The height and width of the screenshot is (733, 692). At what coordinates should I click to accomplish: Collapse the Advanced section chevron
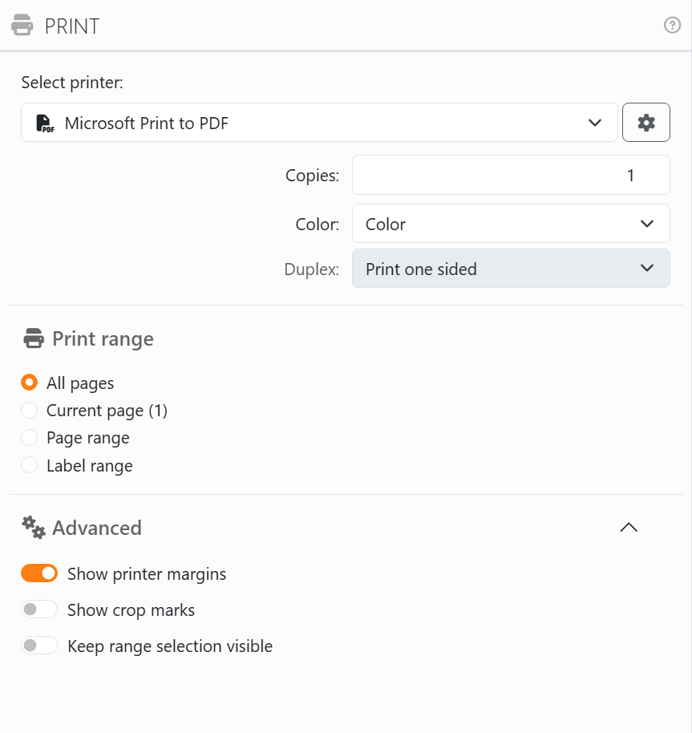pyautogui.click(x=629, y=528)
